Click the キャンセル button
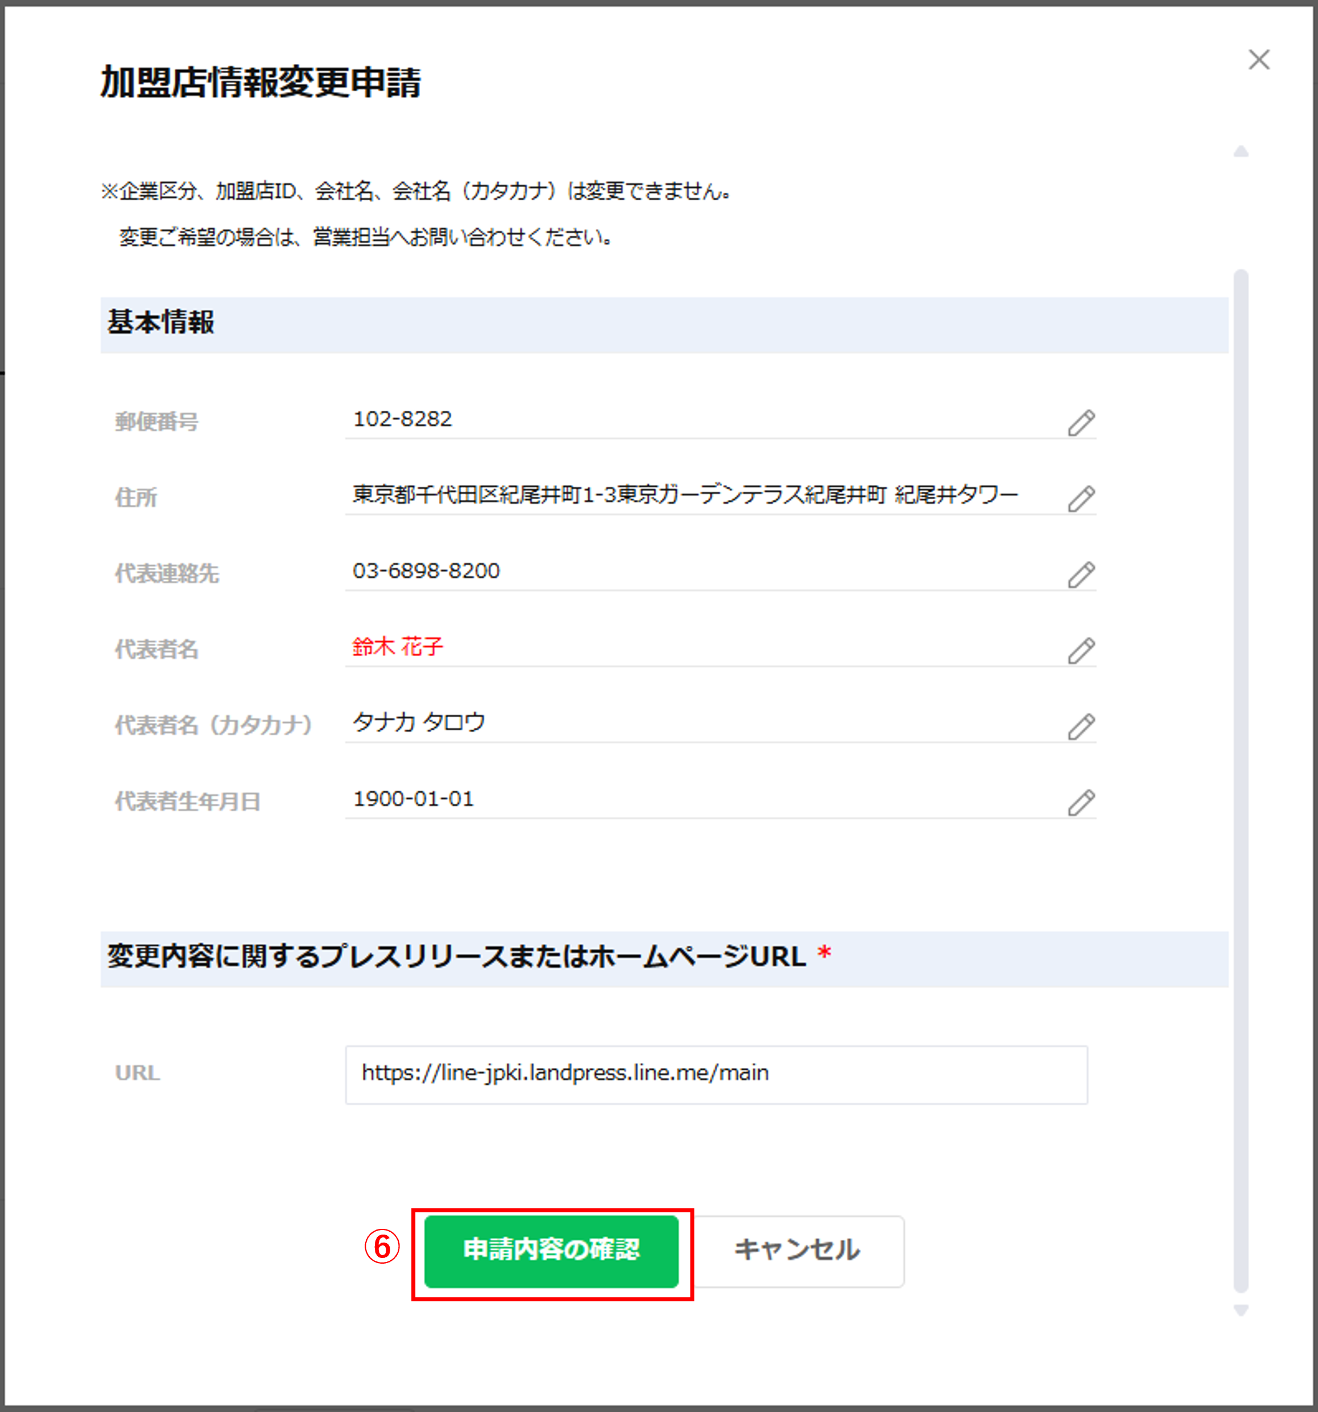Image resolution: width=1318 pixels, height=1412 pixels. 797,1250
